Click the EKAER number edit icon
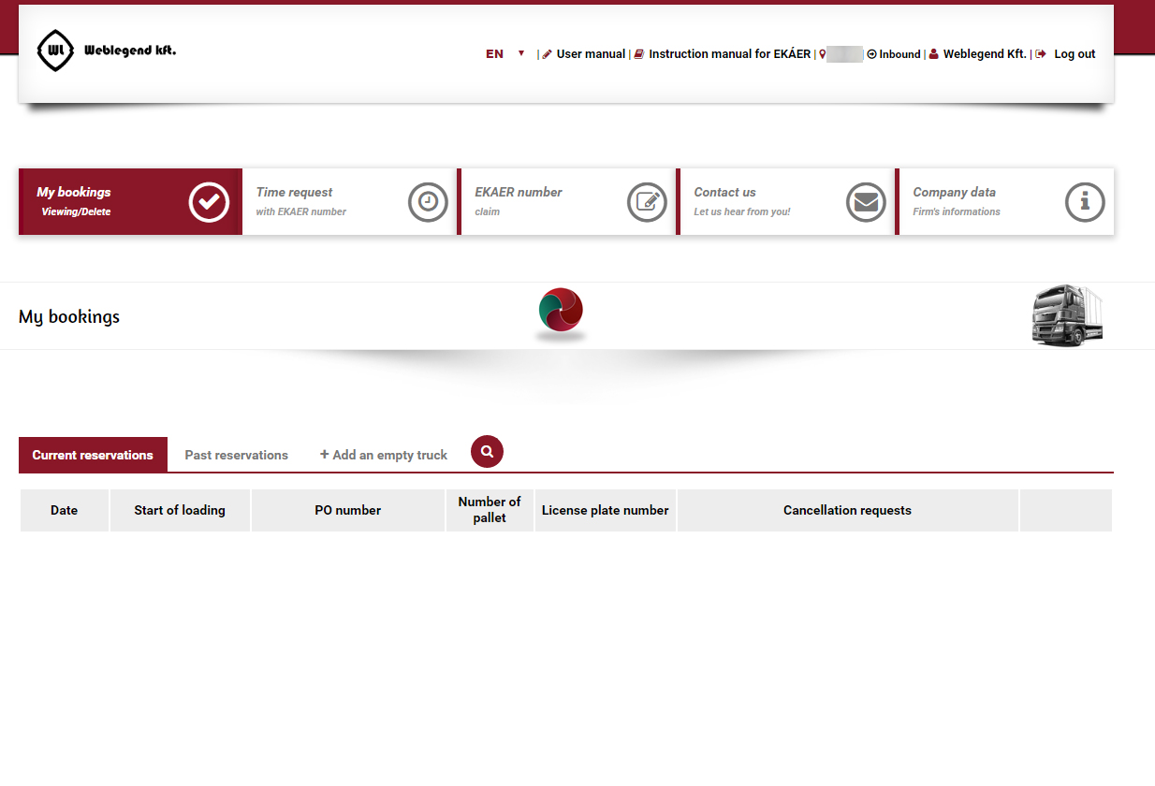 click(x=647, y=202)
